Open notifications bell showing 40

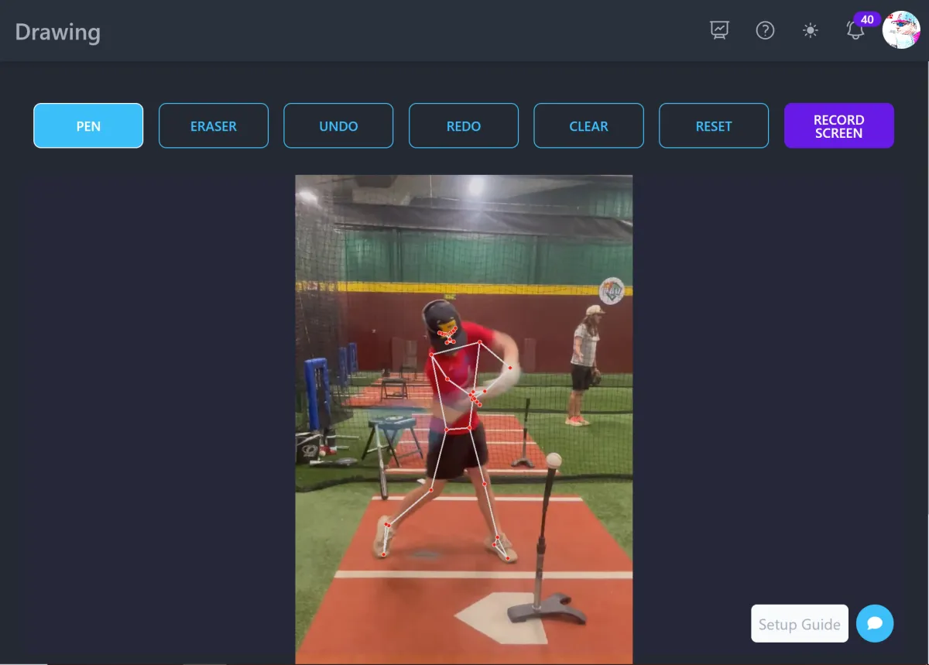[855, 31]
